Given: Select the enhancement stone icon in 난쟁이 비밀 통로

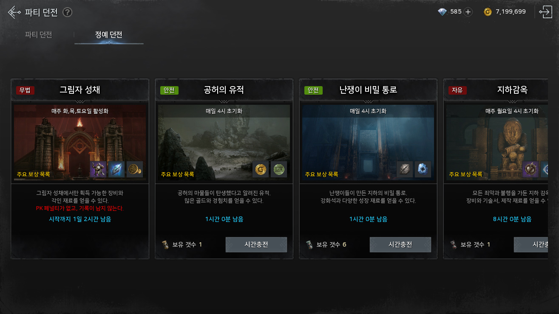Looking at the screenshot, I should (405, 169).
